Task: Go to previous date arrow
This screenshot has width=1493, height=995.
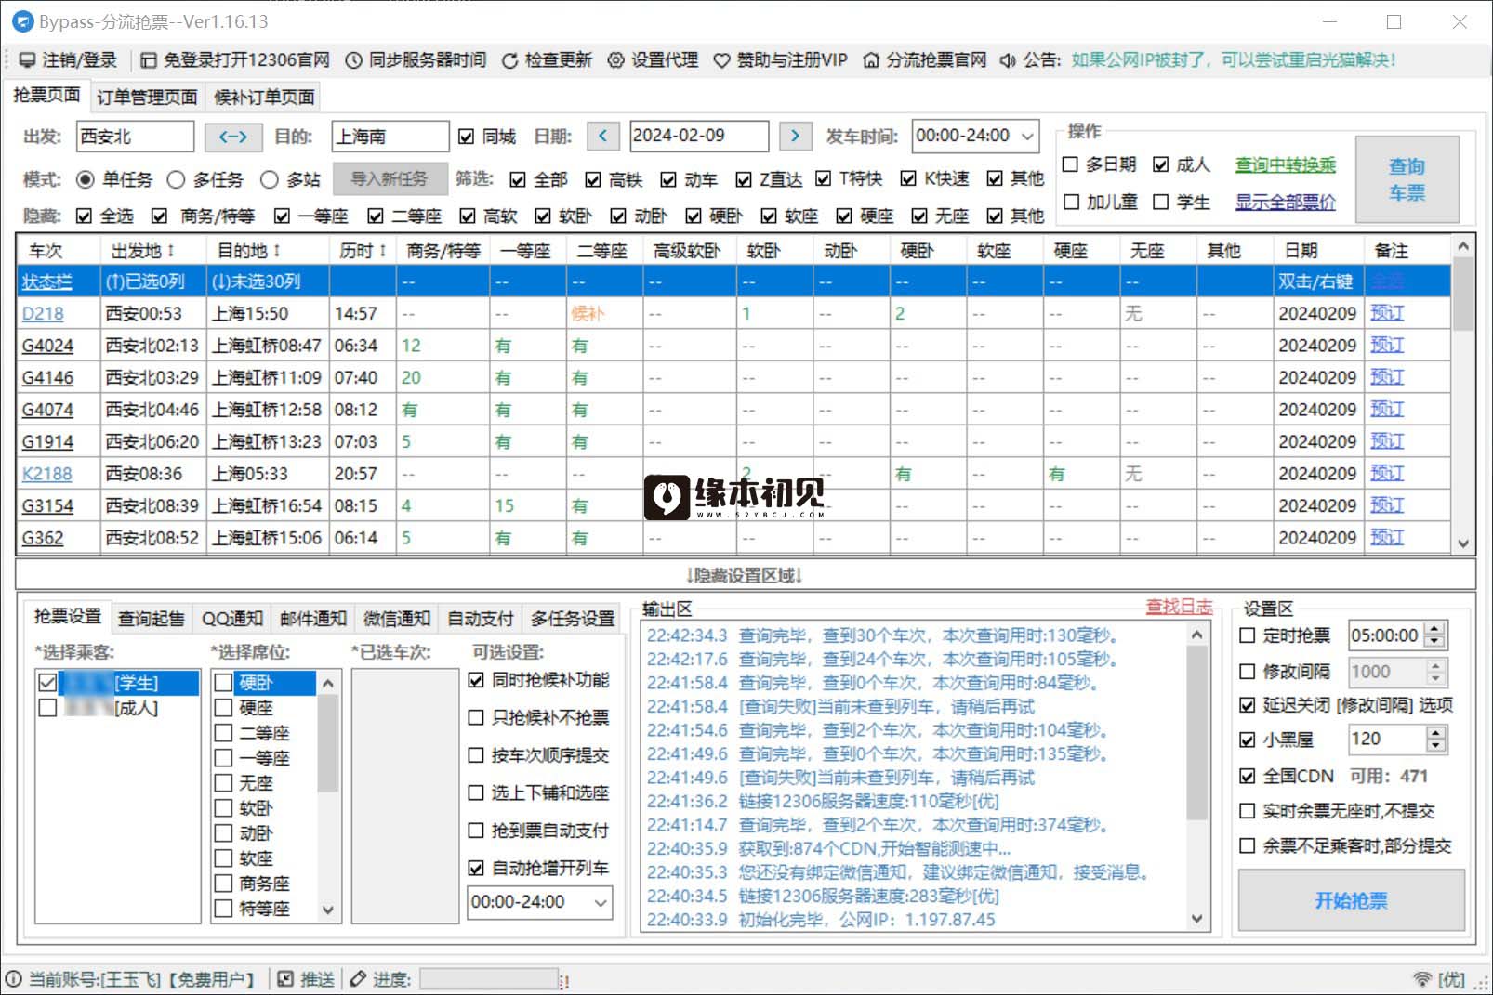Action: point(602,137)
